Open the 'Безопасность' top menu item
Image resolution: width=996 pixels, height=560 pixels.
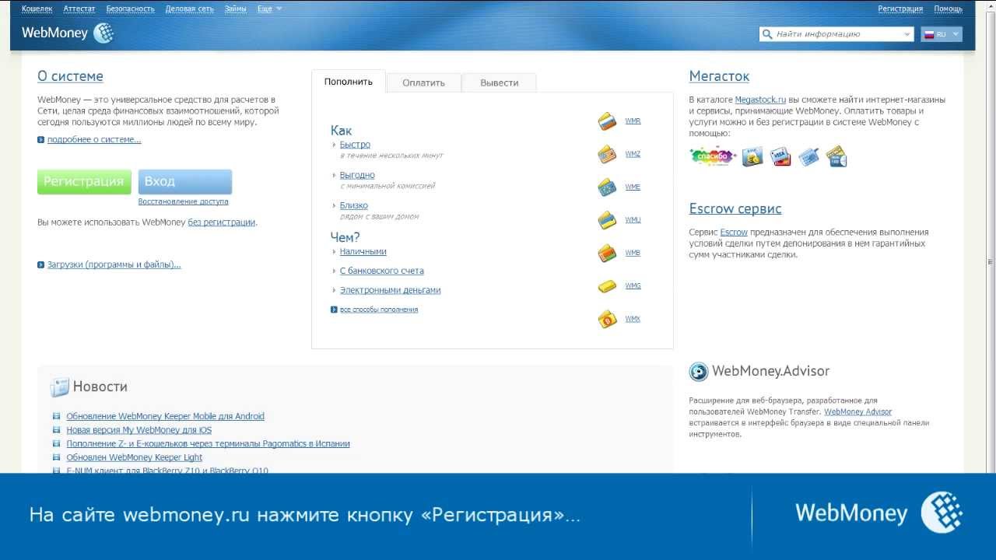point(131,9)
